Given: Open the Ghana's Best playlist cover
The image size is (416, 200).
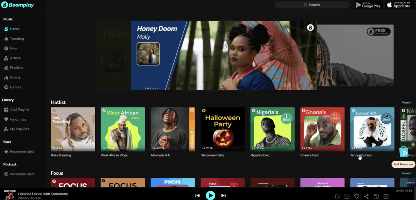Looking at the screenshot, I should click(x=322, y=129).
